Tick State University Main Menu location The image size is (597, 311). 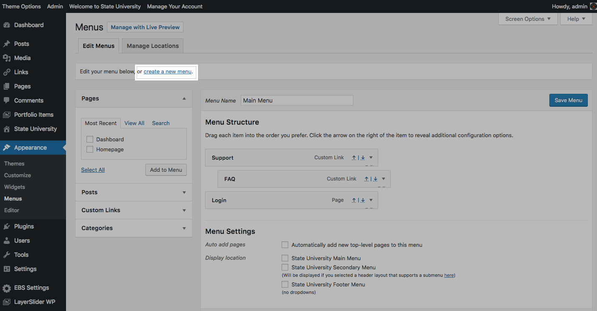coord(285,258)
